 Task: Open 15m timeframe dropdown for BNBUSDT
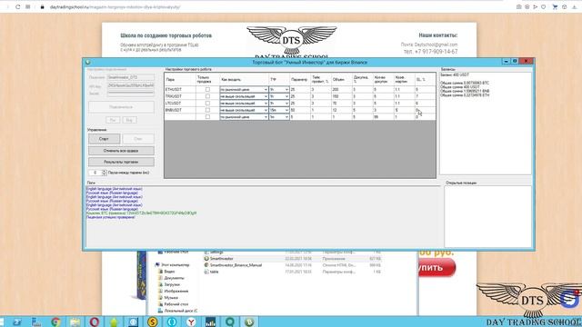[x=279, y=110]
